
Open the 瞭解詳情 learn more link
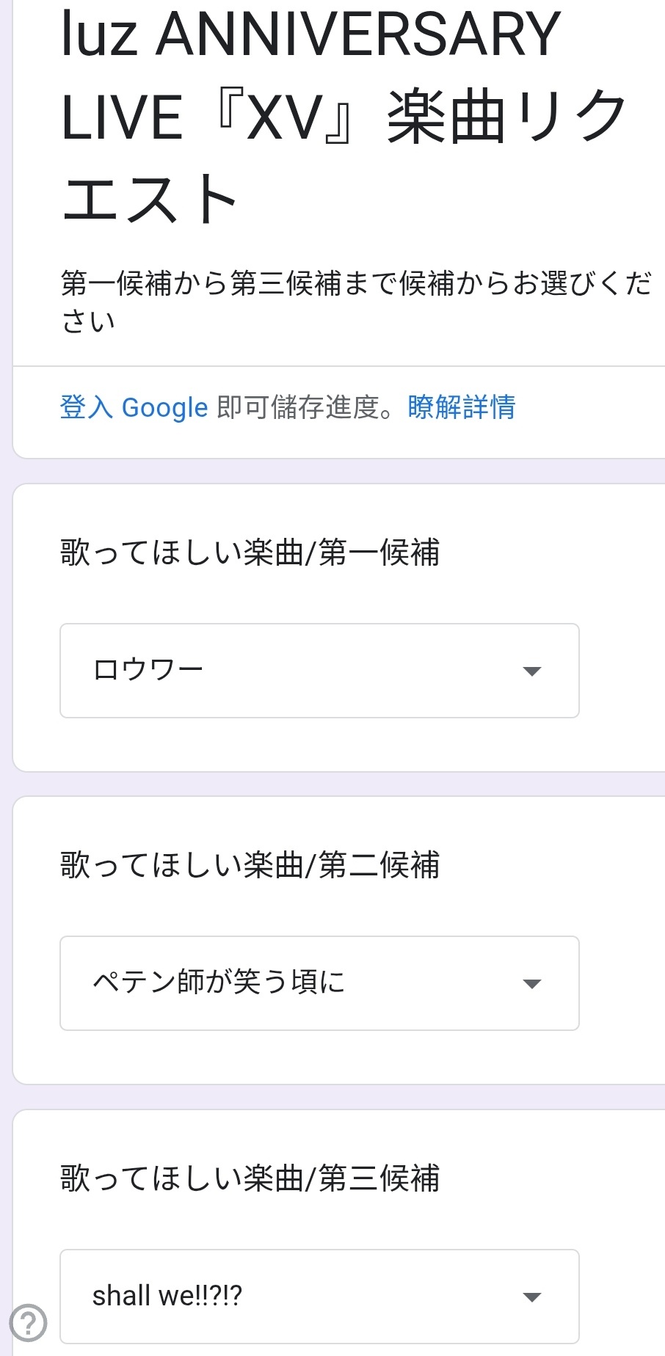(462, 407)
